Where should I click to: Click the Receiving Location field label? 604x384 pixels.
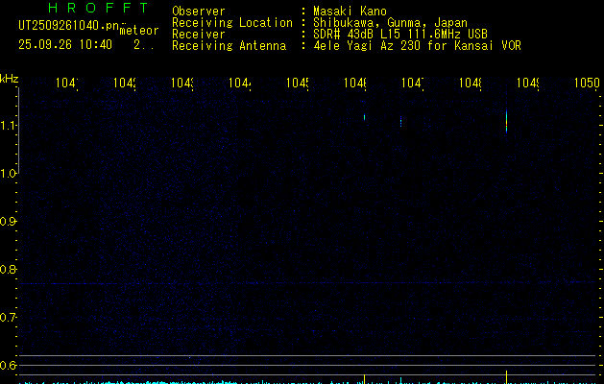pyautogui.click(x=231, y=22)
